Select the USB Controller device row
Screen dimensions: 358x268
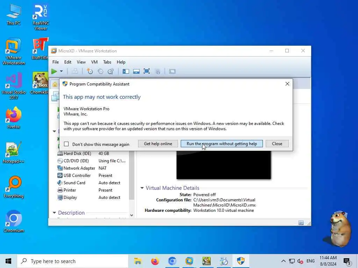coord(91,175)
